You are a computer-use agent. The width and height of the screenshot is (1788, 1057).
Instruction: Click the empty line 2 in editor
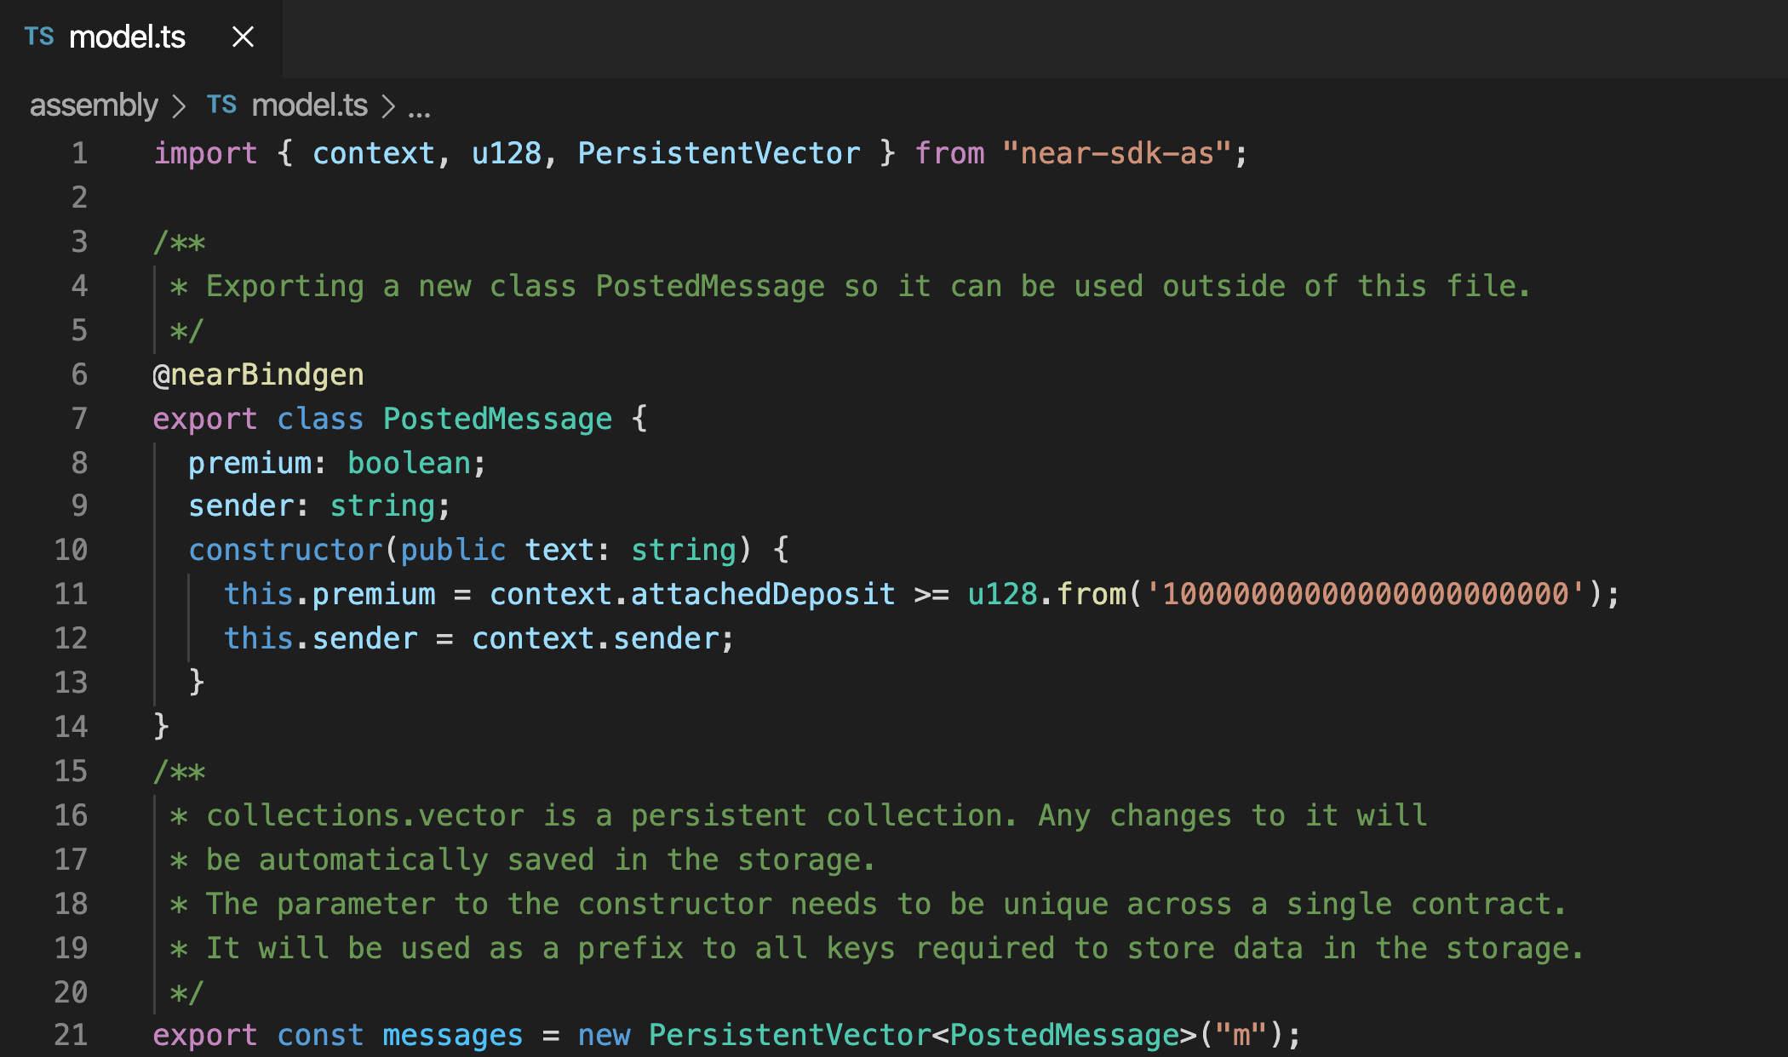[511, 197]
